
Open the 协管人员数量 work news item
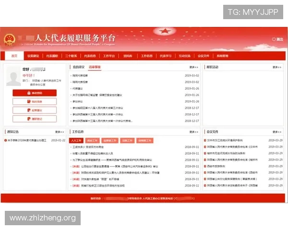(93, 153)
